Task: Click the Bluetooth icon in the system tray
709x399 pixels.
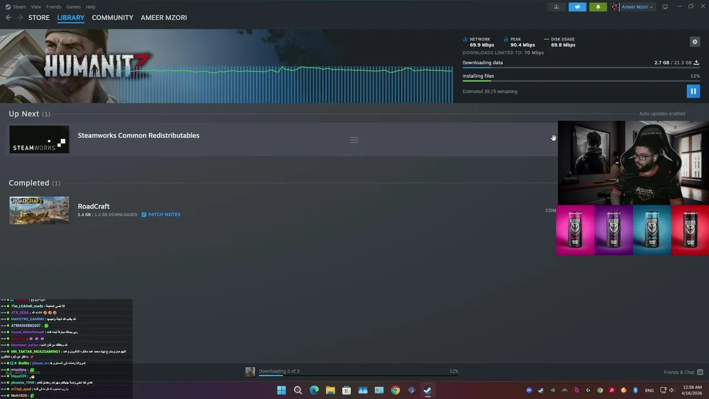Action: click(635, 390)
